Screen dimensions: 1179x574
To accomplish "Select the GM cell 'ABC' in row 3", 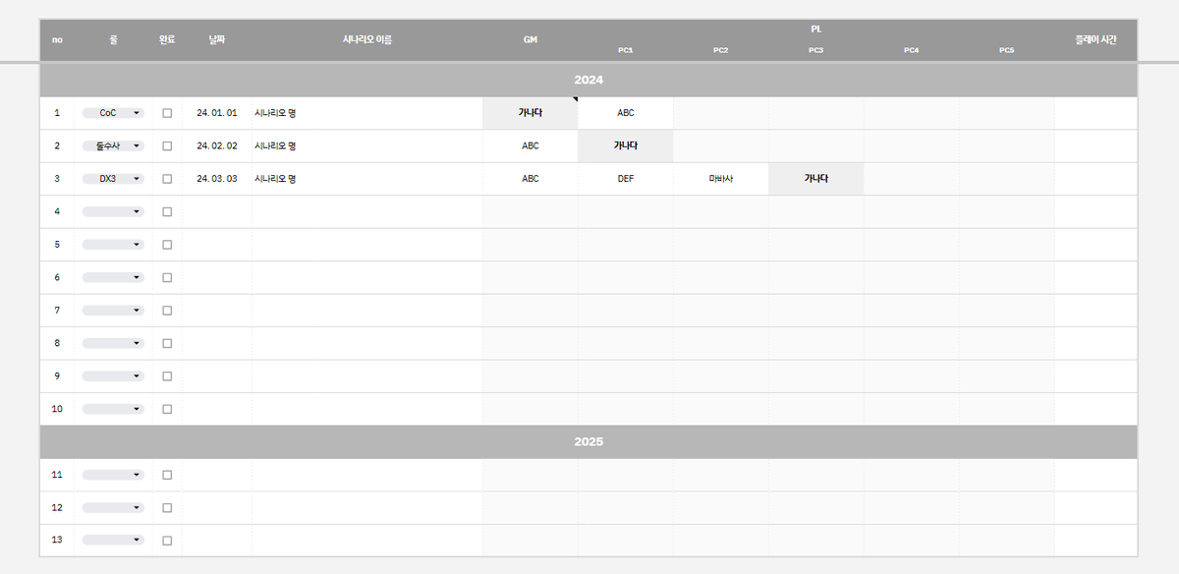I will click(x=531, y=179).
